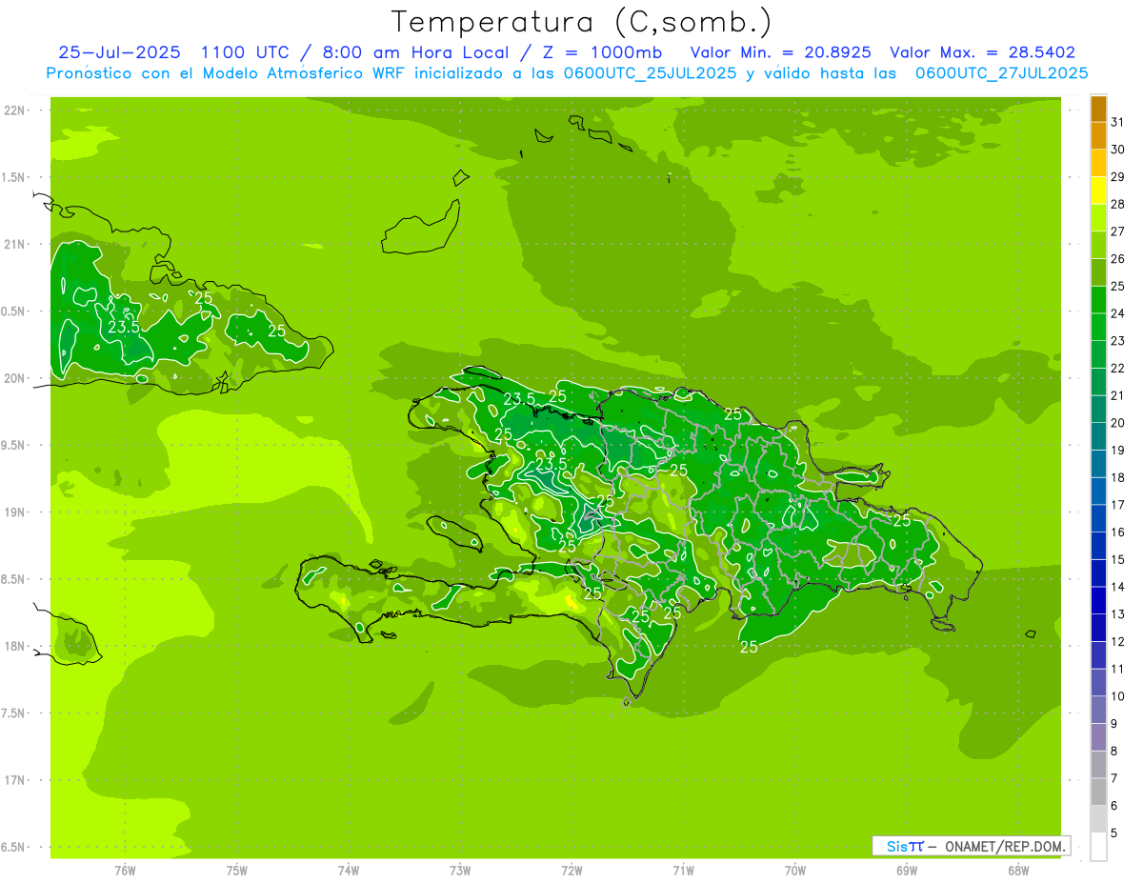Click the 76W longitude axis label
The height and width of the screenshot is (883, 1143).
click(125, 871)
